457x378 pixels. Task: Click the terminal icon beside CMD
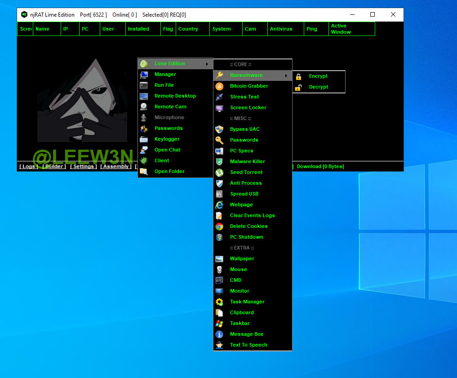[219, 280]
